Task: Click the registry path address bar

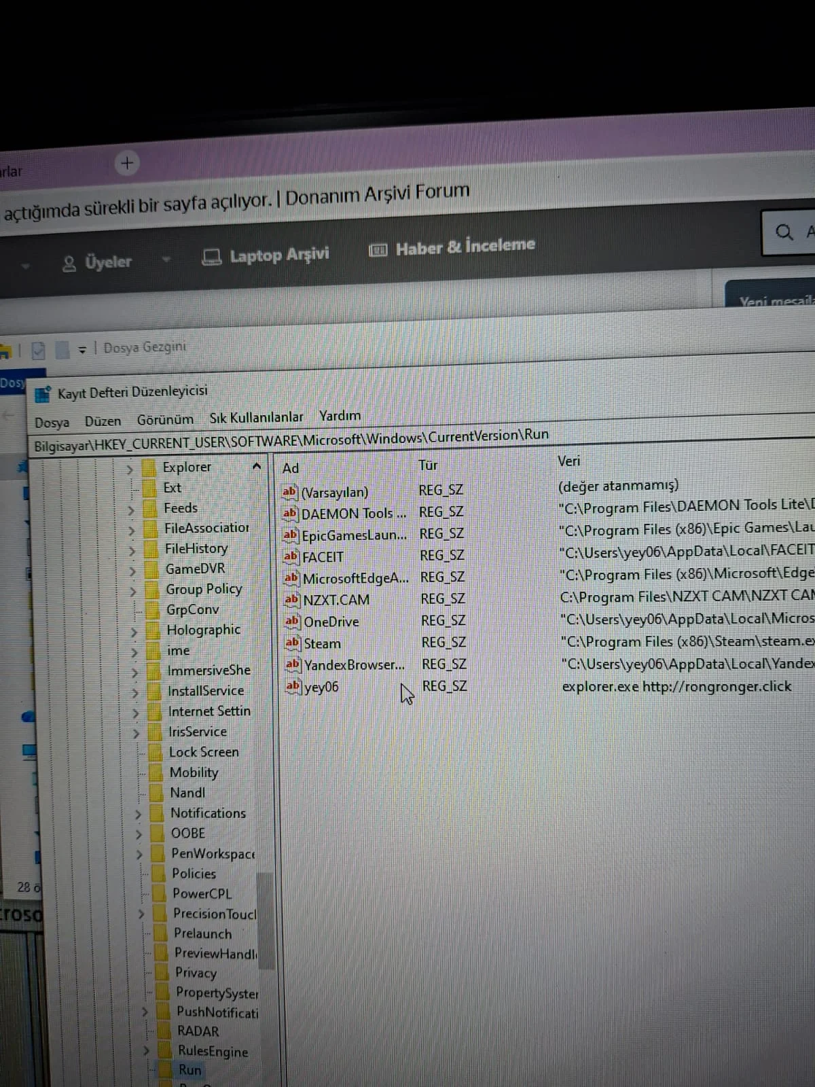Action: click(421, 437)
